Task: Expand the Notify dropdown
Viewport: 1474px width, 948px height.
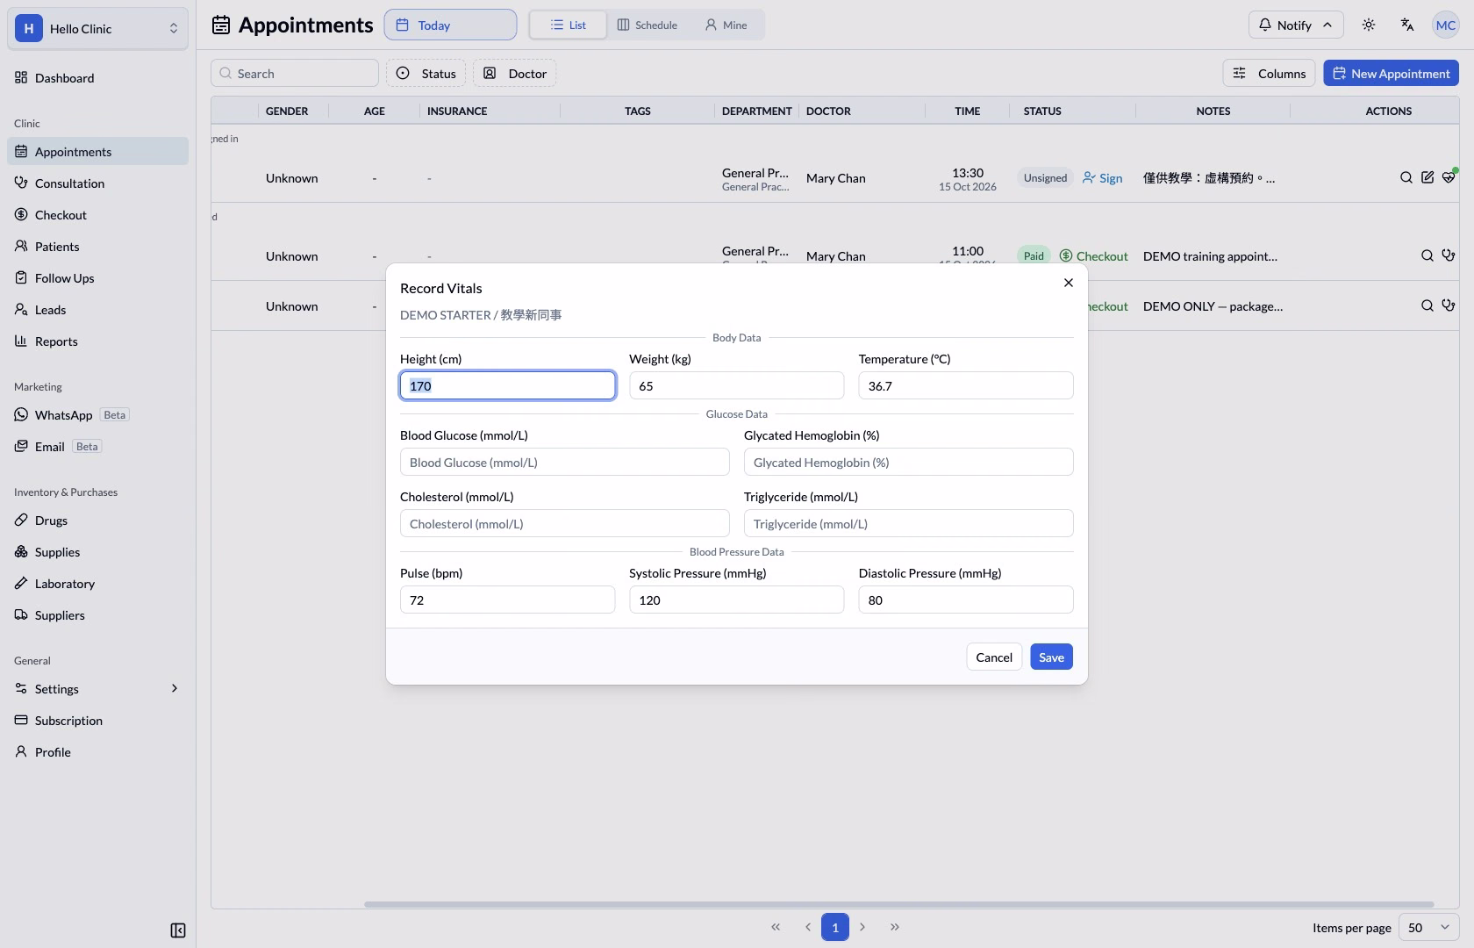Action: tap(1296, 25)
